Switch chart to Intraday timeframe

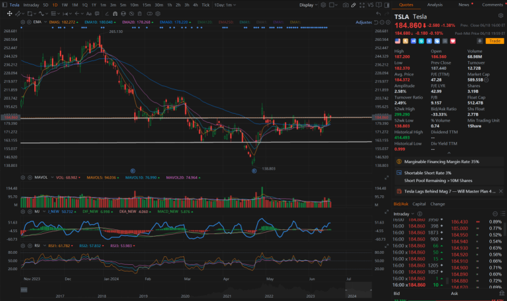(x=31, y=5)
